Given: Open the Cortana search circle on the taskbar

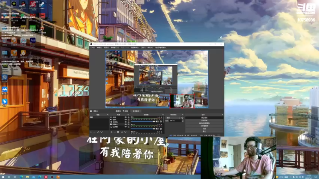Looking at the screenshot, I should pyautogui.click(x=9, y=177).
